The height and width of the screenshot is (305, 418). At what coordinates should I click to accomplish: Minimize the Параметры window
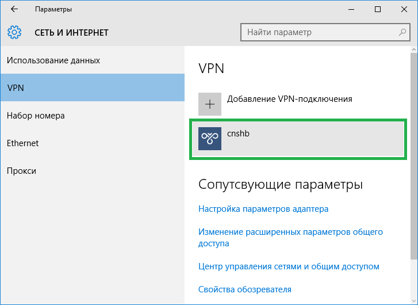[x=351, y=9]
